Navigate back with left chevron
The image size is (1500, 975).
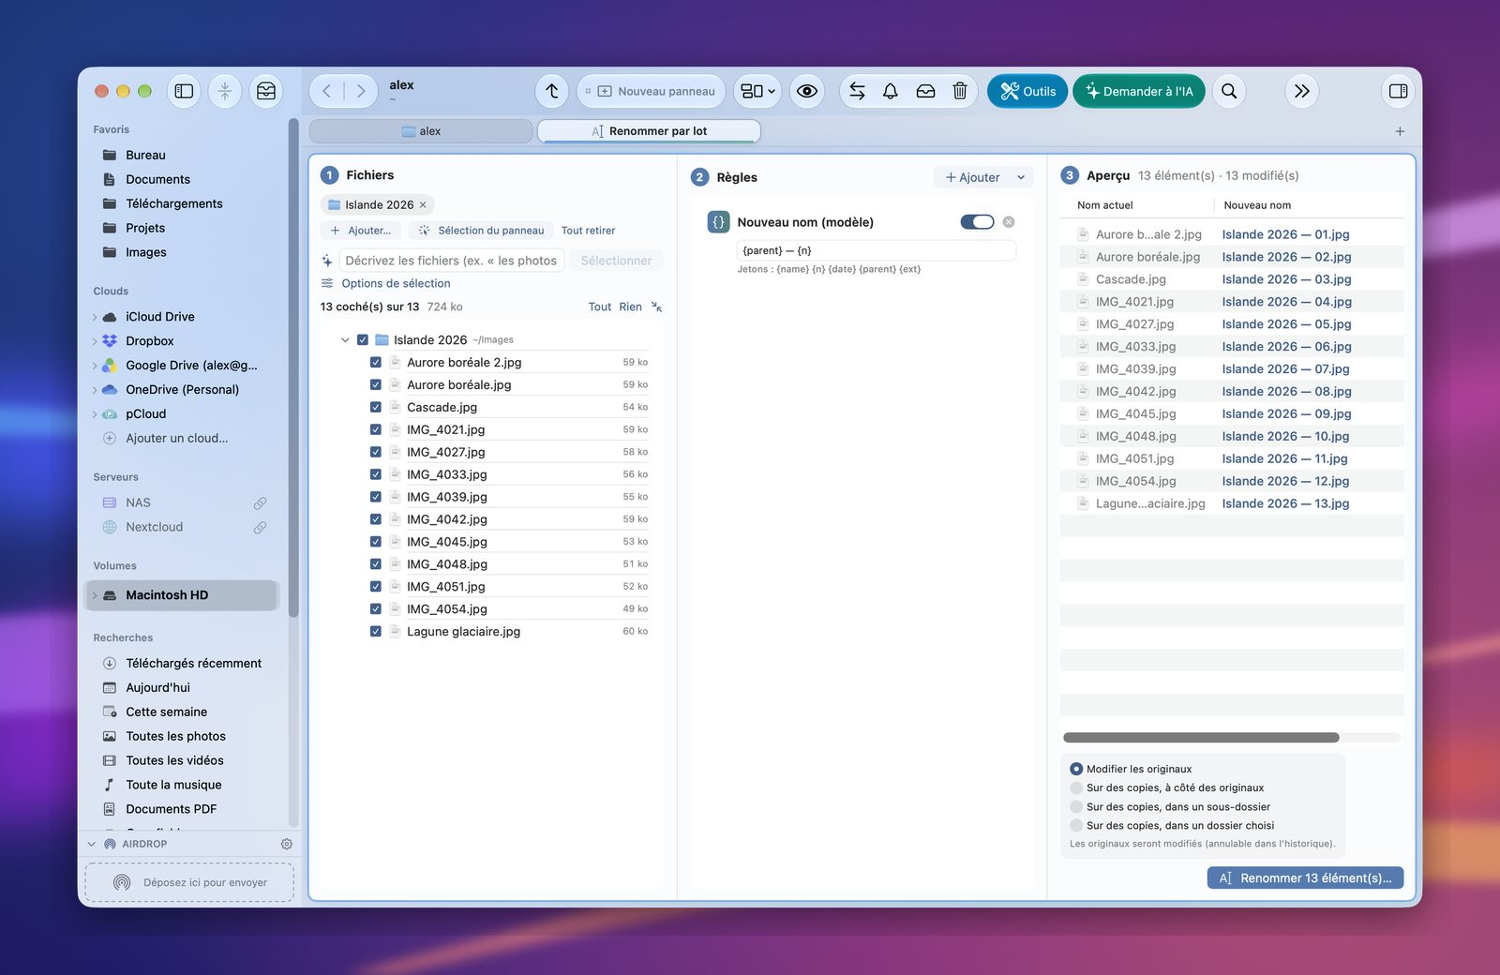click(326, 91)
